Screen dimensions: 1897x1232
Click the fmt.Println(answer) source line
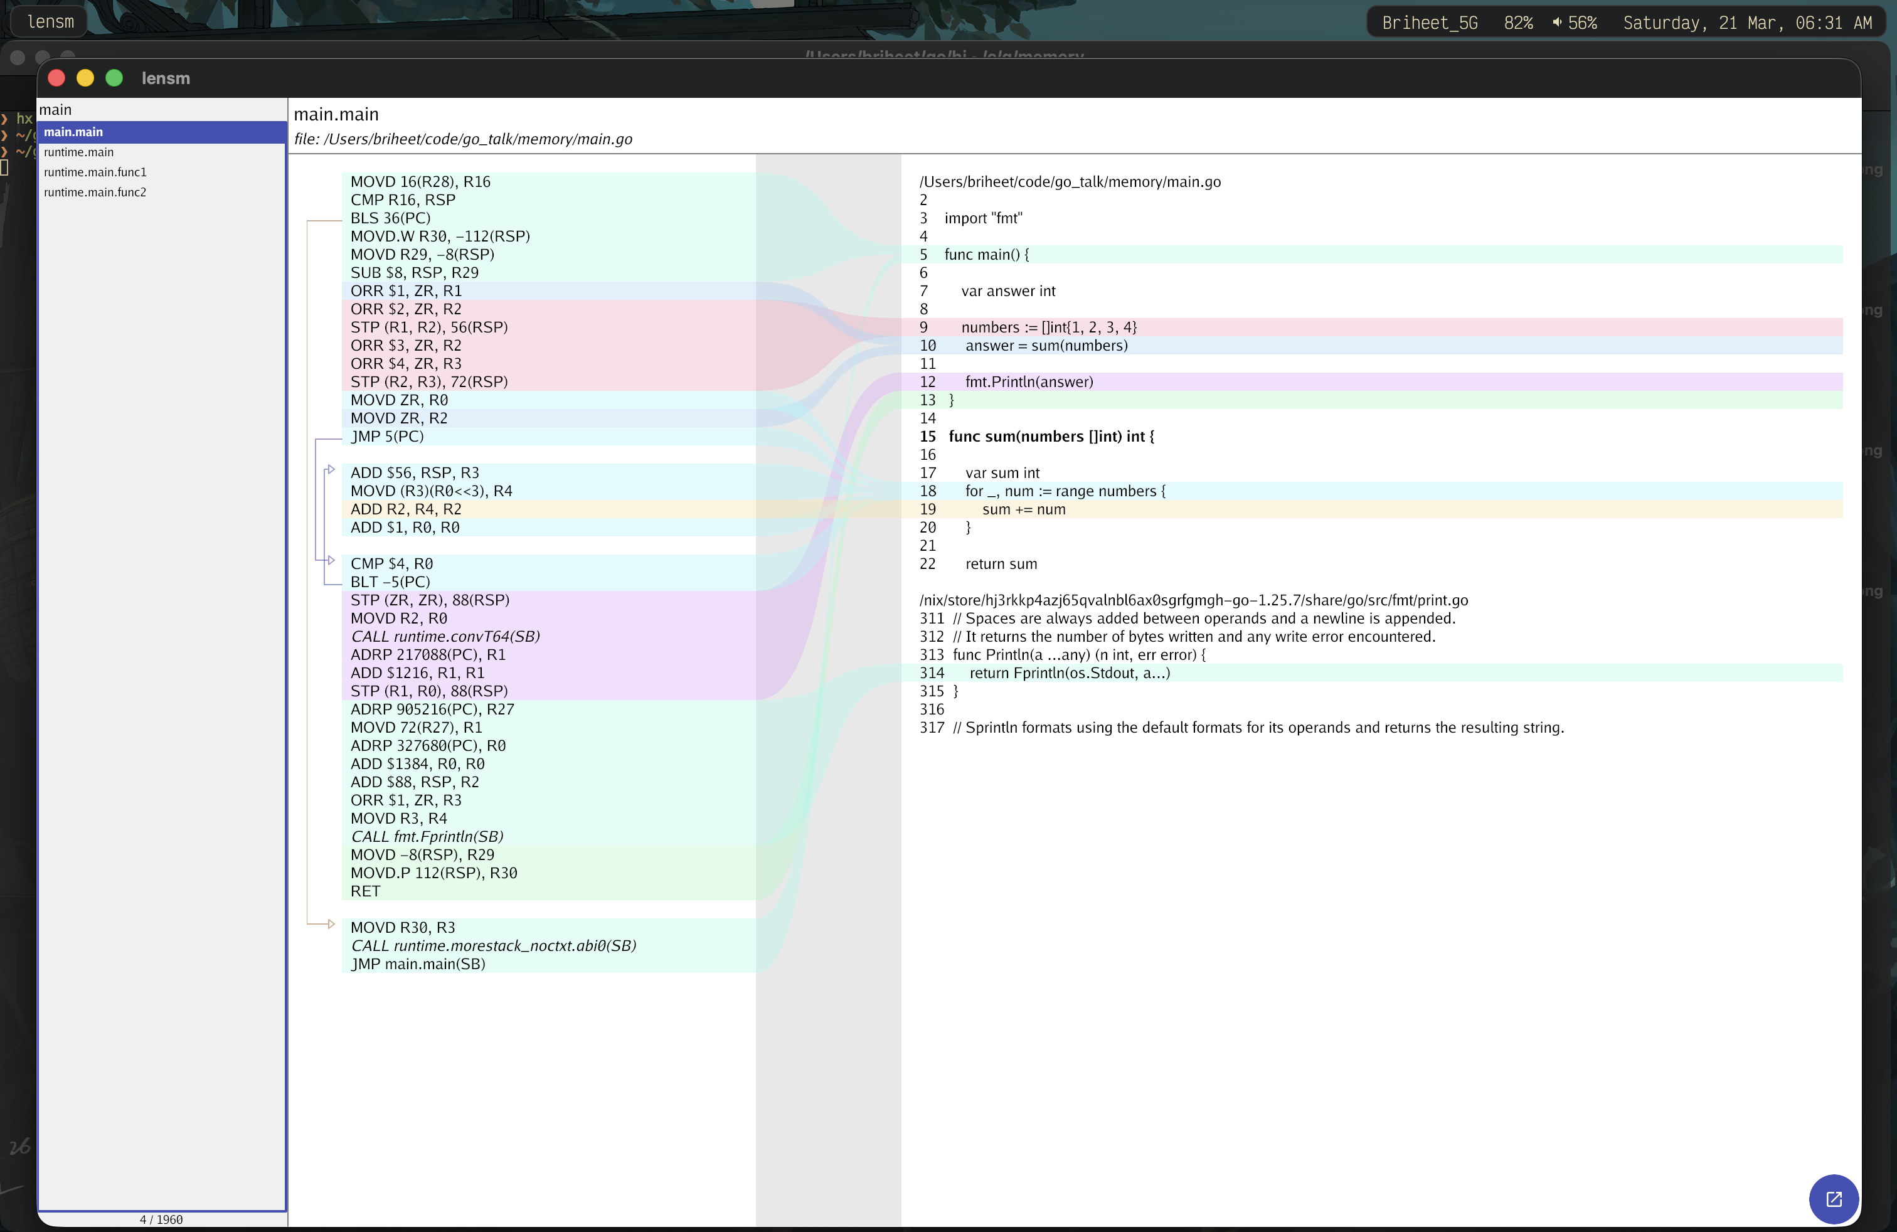[1029, 382]
